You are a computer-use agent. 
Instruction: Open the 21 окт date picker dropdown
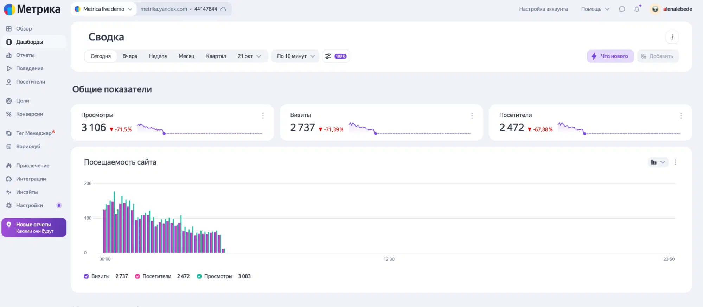pos(249,56)
